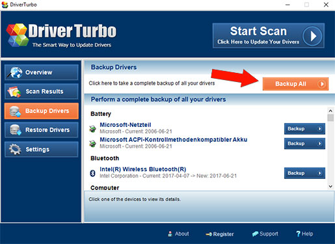Image resolution: width=335 pixels, height=244 pixels.
Task: Open the Register link
Action: (x=220, y=234)
